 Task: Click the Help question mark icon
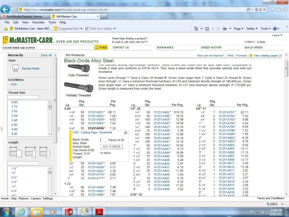click(x=275, y=29)
